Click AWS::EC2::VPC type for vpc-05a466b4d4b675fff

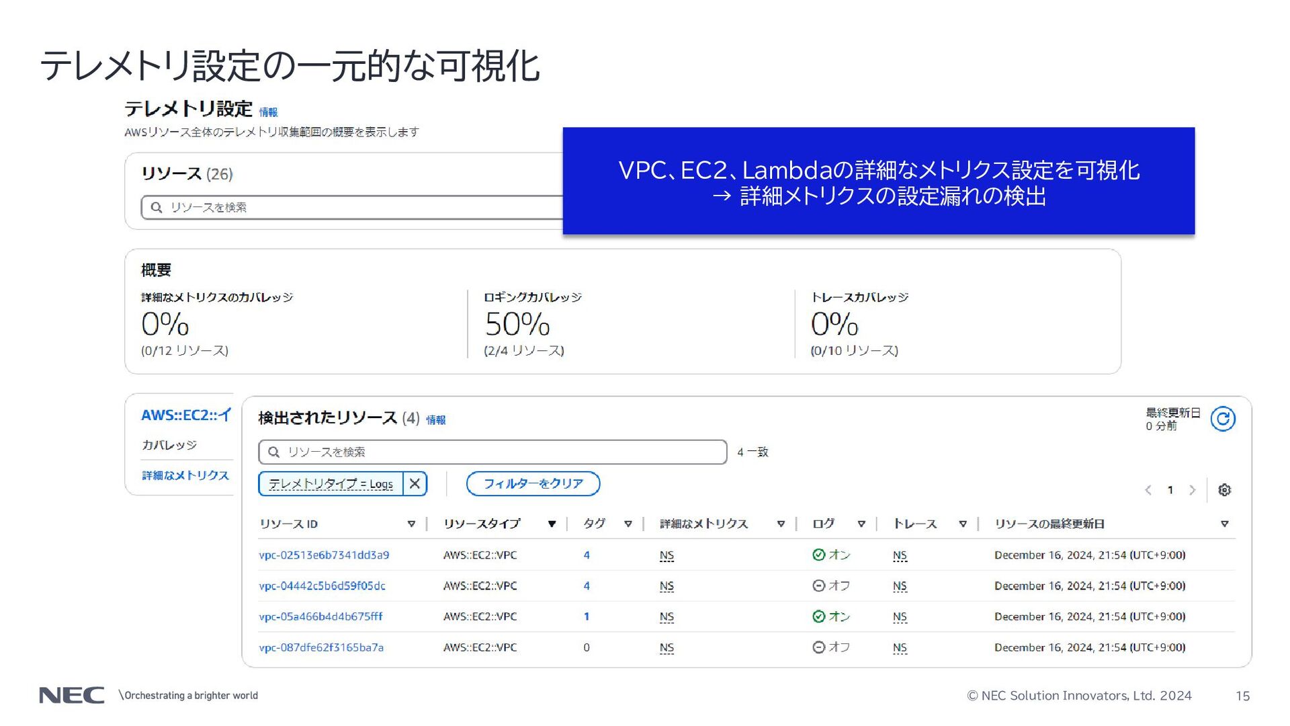pos(480,616)
